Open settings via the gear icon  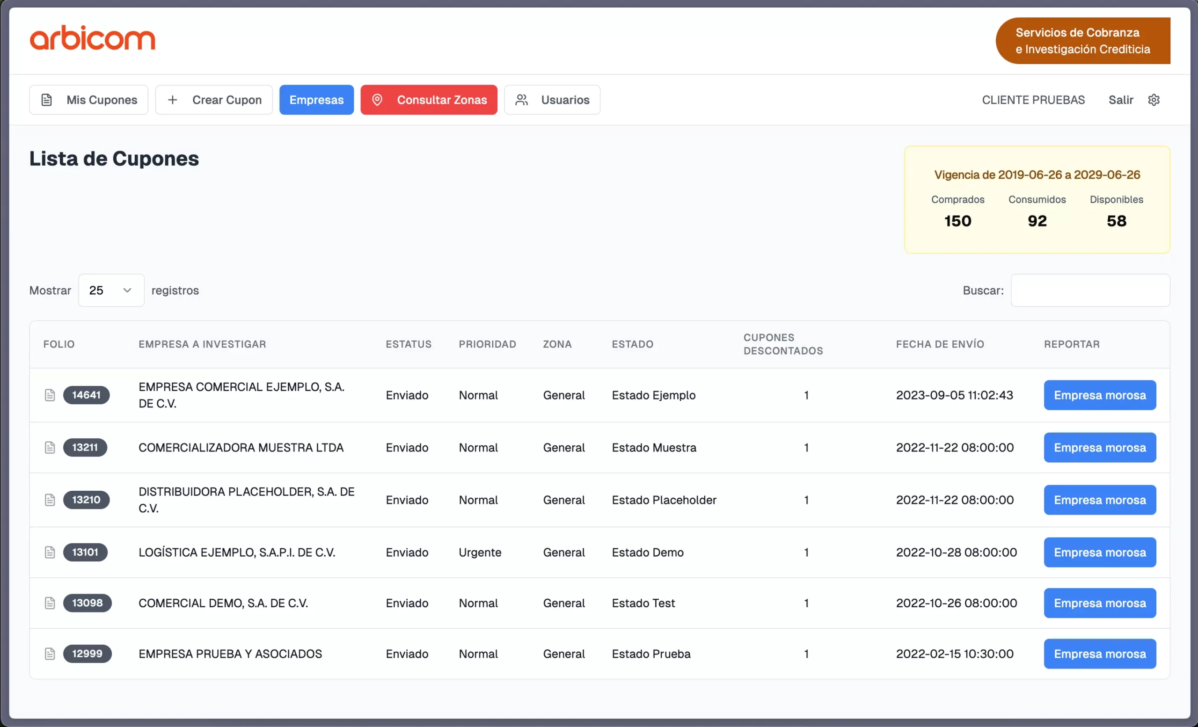(x=1154, y=100)
